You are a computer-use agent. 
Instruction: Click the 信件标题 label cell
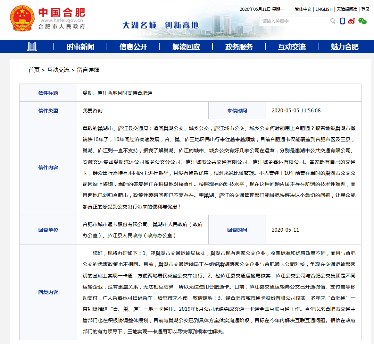[x=48, y=93]
